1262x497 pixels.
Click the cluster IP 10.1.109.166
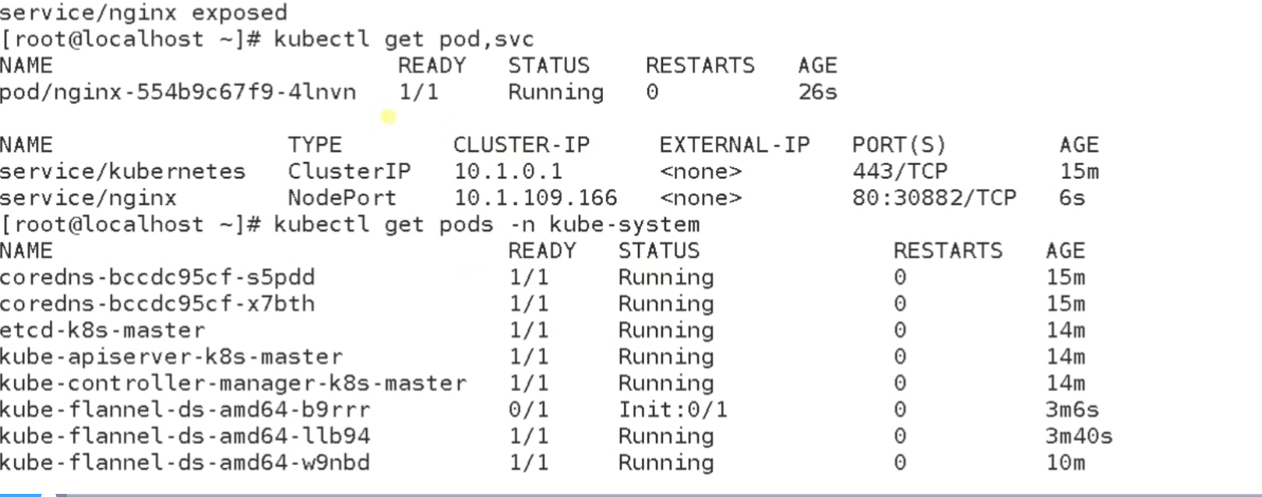535,199
